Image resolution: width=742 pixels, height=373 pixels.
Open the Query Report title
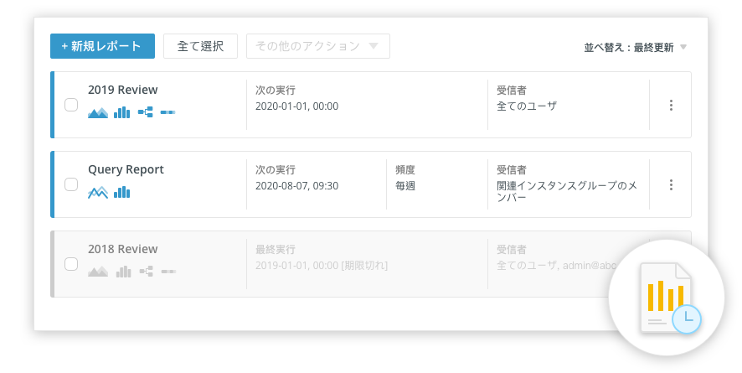pos(126,169)
